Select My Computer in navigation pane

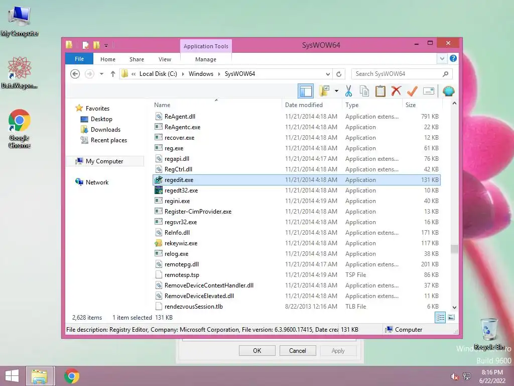(x=104, y=161)
